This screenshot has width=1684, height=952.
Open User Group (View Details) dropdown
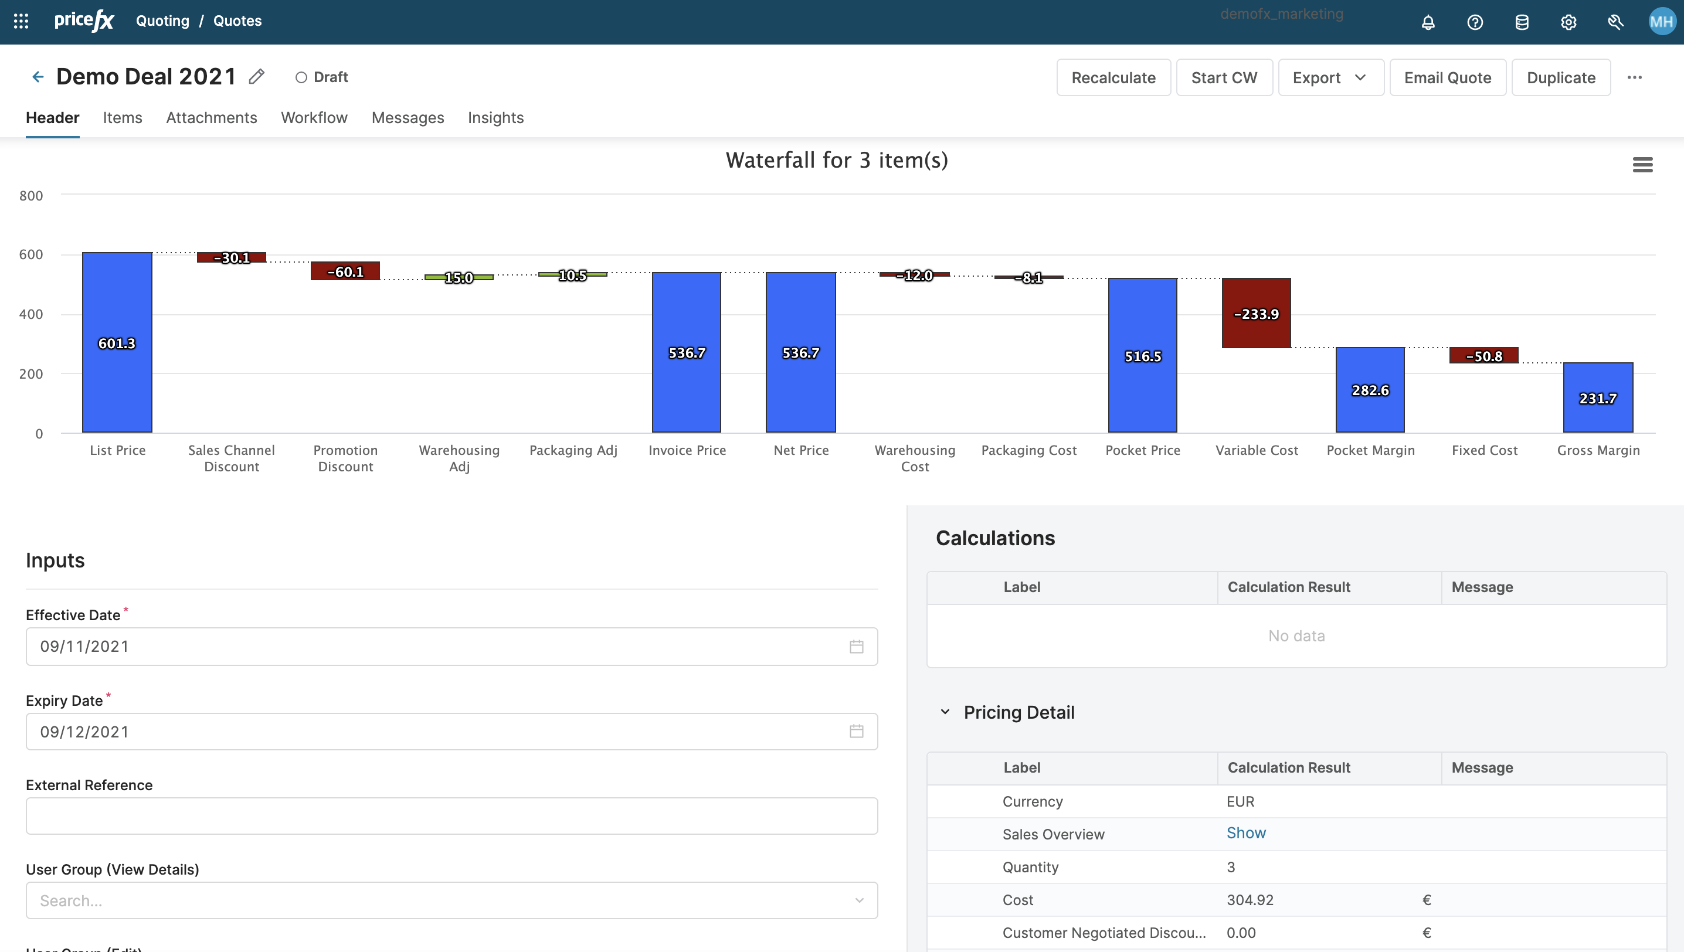[x=451, y=900]
